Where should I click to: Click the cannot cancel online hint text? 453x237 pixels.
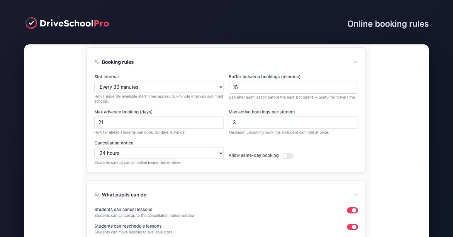tap(137, 163)
